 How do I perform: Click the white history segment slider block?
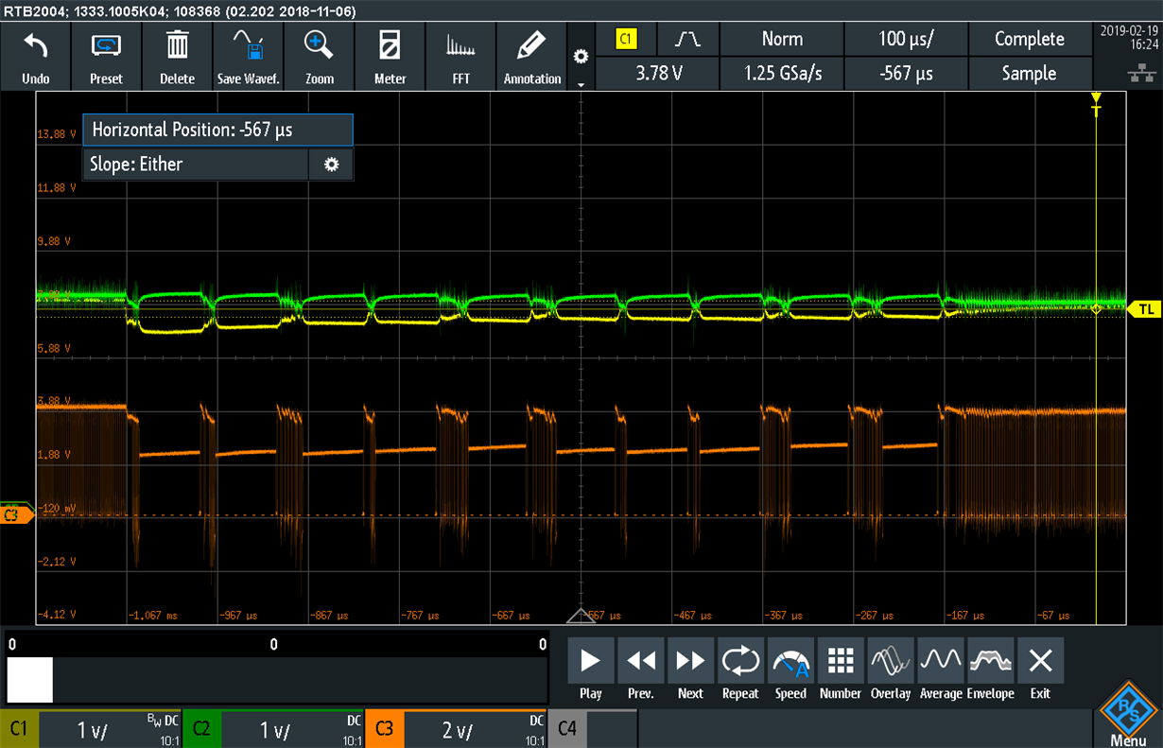click(29, 680)
